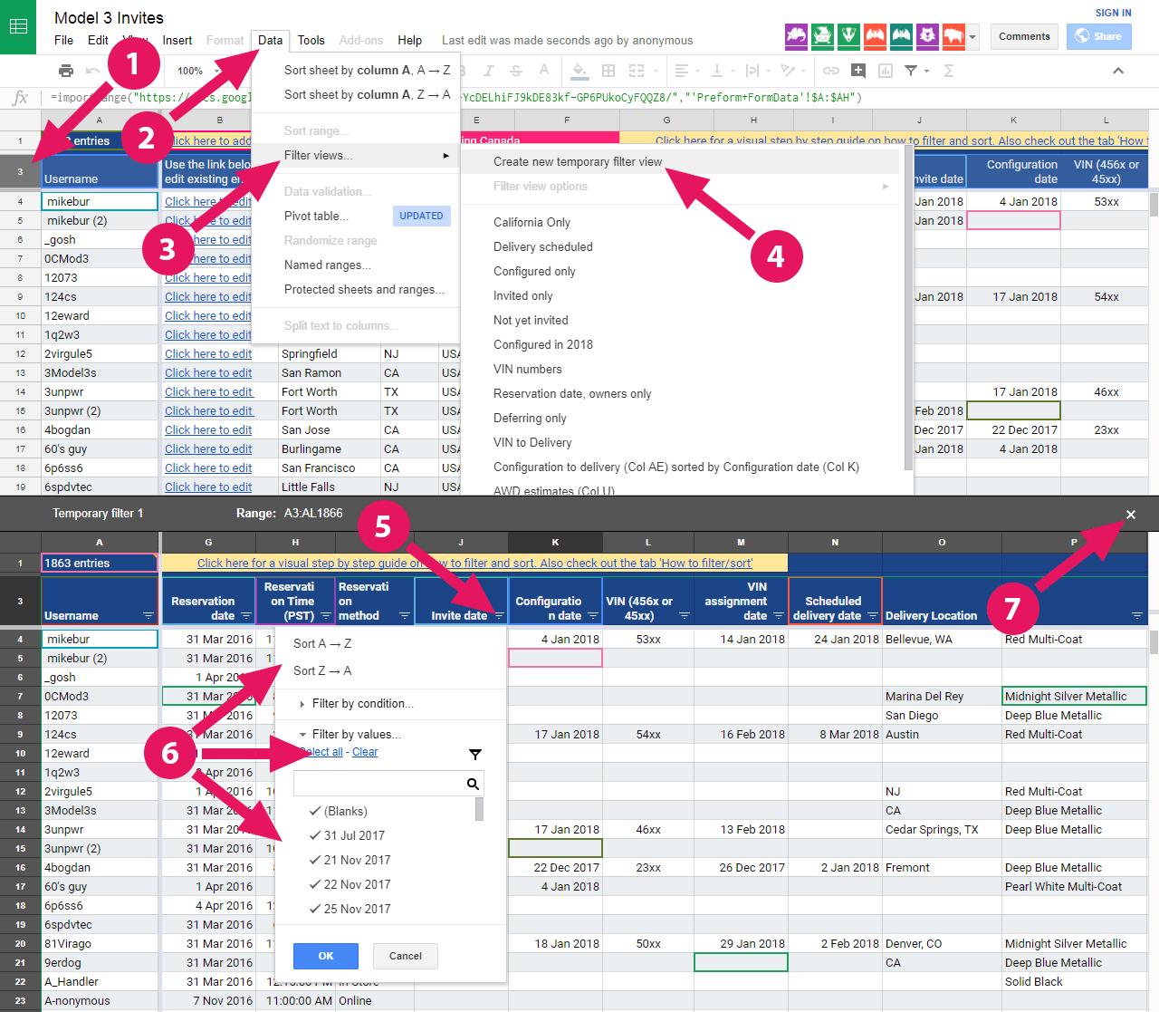
Task: Open filter dropdown on VIN (456x or 45xx)
Action: click(685, 616)
